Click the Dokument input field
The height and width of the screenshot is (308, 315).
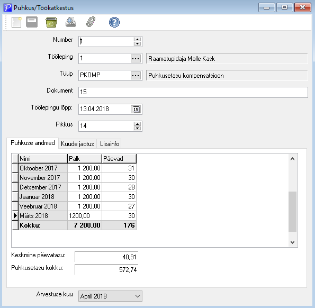pos(193,92)
